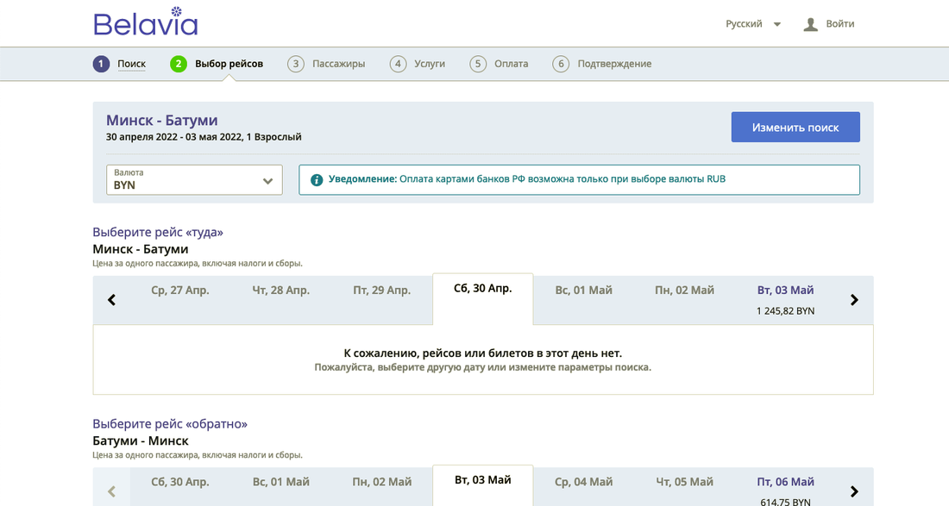Click the Войти login link

(x=839, y=24)
